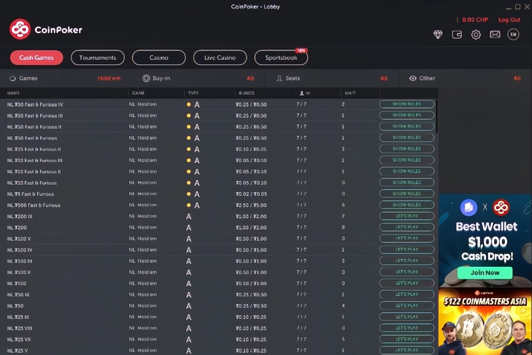Open the Live Casino tab
Image resolution: width=532 pixels, height=355 pixels.
(x=220, y=57)
